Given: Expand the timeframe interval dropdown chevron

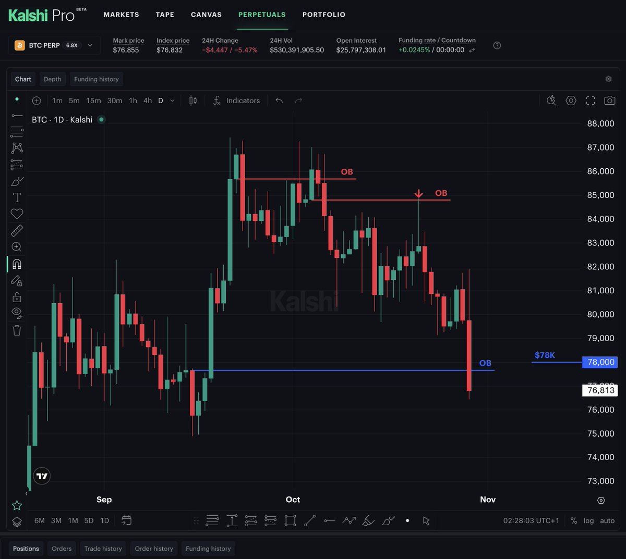Looking at the screenshot, I should point(172,101).
